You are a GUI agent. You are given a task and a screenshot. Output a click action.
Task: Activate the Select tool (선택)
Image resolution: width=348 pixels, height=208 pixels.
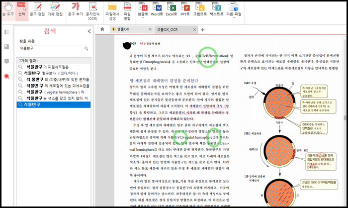[22, 9]
